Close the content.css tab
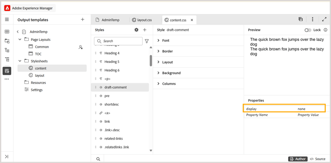The width and height of the screenshot is (331, 163). point(192,20)
